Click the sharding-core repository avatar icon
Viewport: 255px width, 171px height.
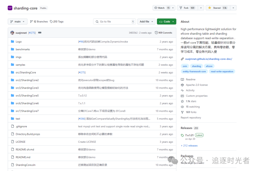[x=10, y=8]
